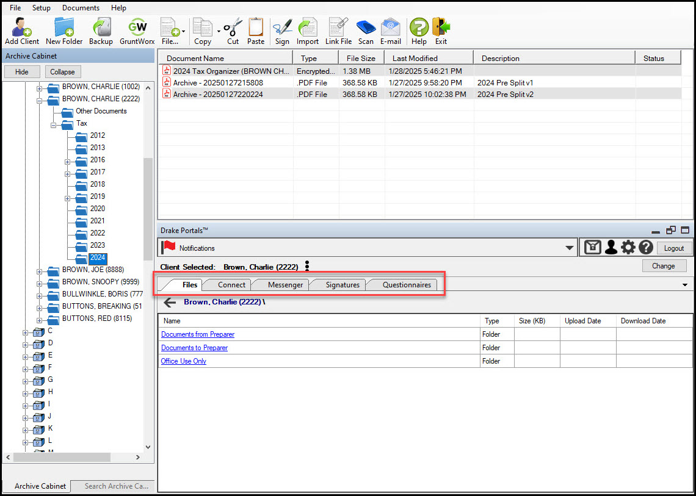
Task: Expand the 2016 tax year folder
Action: 68,162
